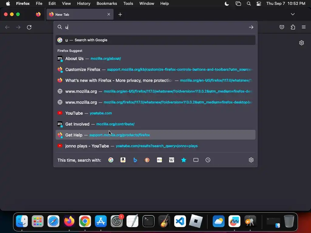Image resolution: width=311 pixels, height=233 pixels.
Task: Select the New Tab tab
Action: pos(80,14)
